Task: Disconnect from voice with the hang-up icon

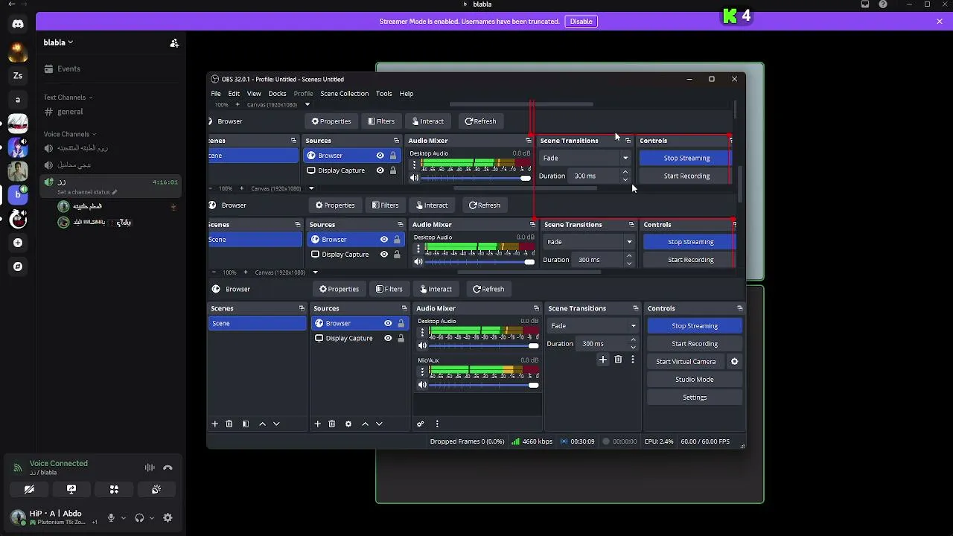Action: [x=168, y=468]
